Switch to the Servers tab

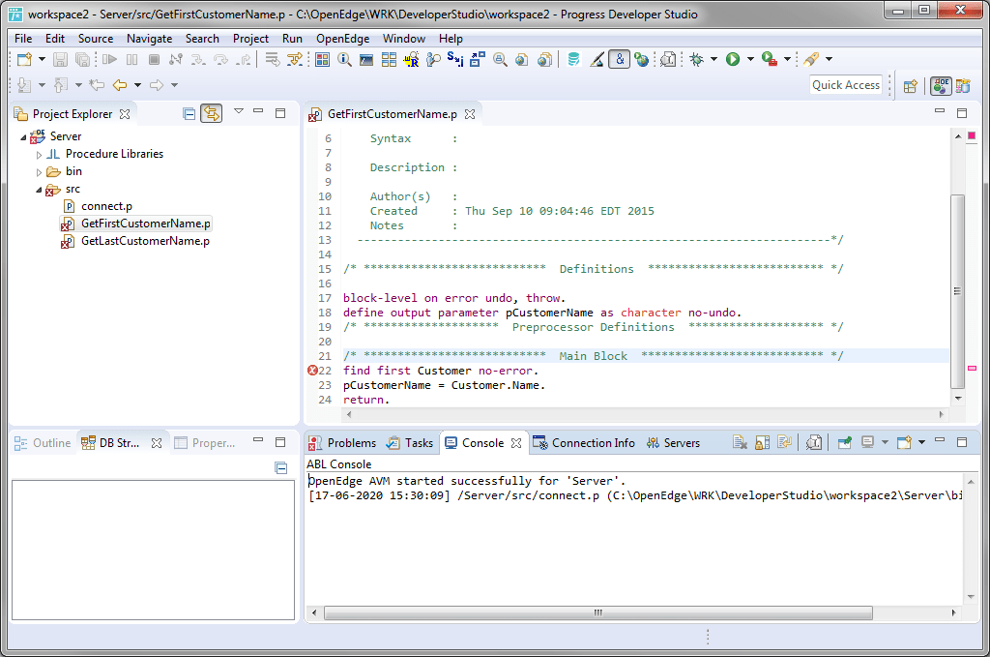(x=673, y=443)
